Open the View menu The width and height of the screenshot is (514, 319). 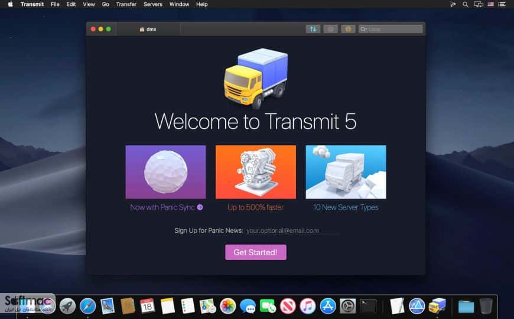pos(89,4)
